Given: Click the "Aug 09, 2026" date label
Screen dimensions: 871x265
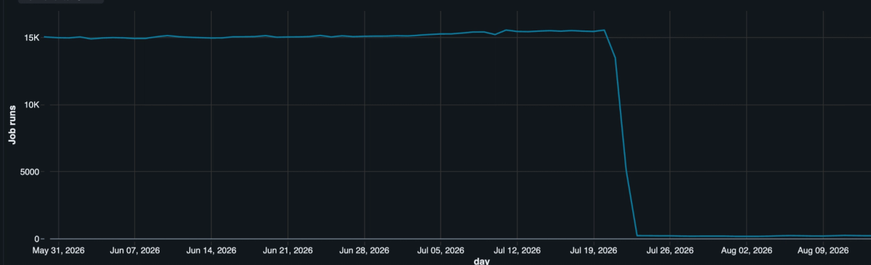Looking at the screenshot, I should click(x=823, y=250).
